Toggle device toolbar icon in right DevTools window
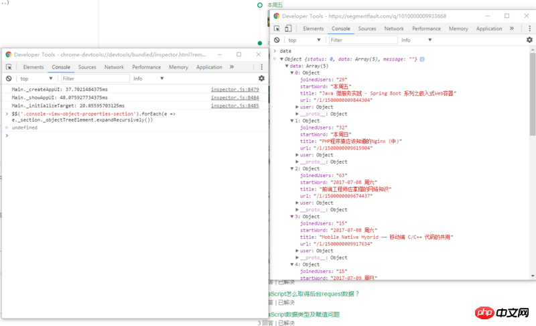The width and height of the screenshot is (536, 326). click(x=288, y=28)
